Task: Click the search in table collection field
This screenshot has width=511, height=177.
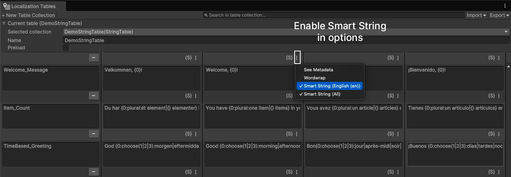Action: click(x=334, y=15)
